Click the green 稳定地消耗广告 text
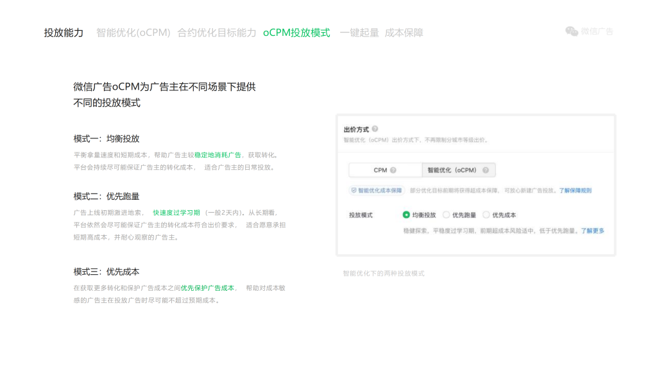 coord(218,155)
